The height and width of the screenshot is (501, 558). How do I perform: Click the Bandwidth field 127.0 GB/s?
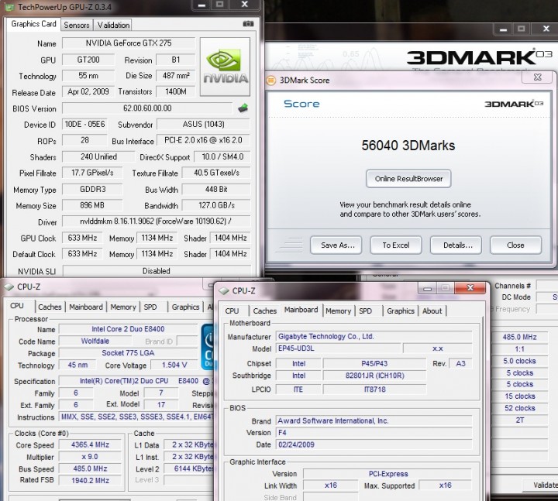tap(216, 205)
